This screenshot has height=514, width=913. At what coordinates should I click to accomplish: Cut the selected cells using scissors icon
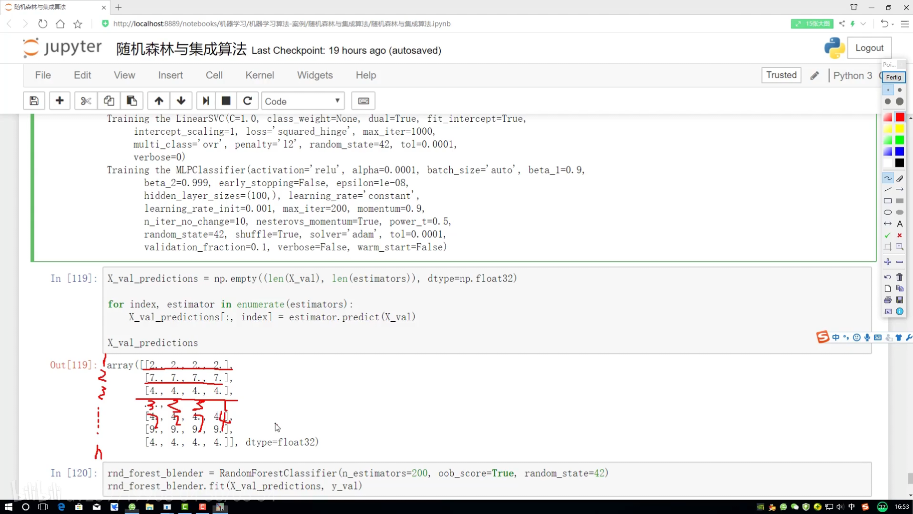[x=86, y=101]
